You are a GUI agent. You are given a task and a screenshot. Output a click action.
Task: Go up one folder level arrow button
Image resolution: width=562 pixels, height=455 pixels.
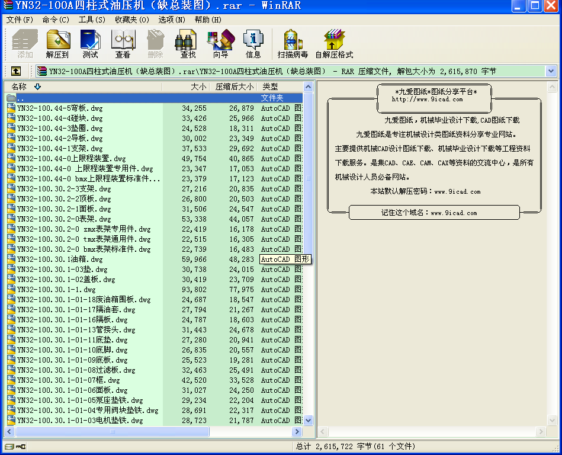click(x=16, y=71)
